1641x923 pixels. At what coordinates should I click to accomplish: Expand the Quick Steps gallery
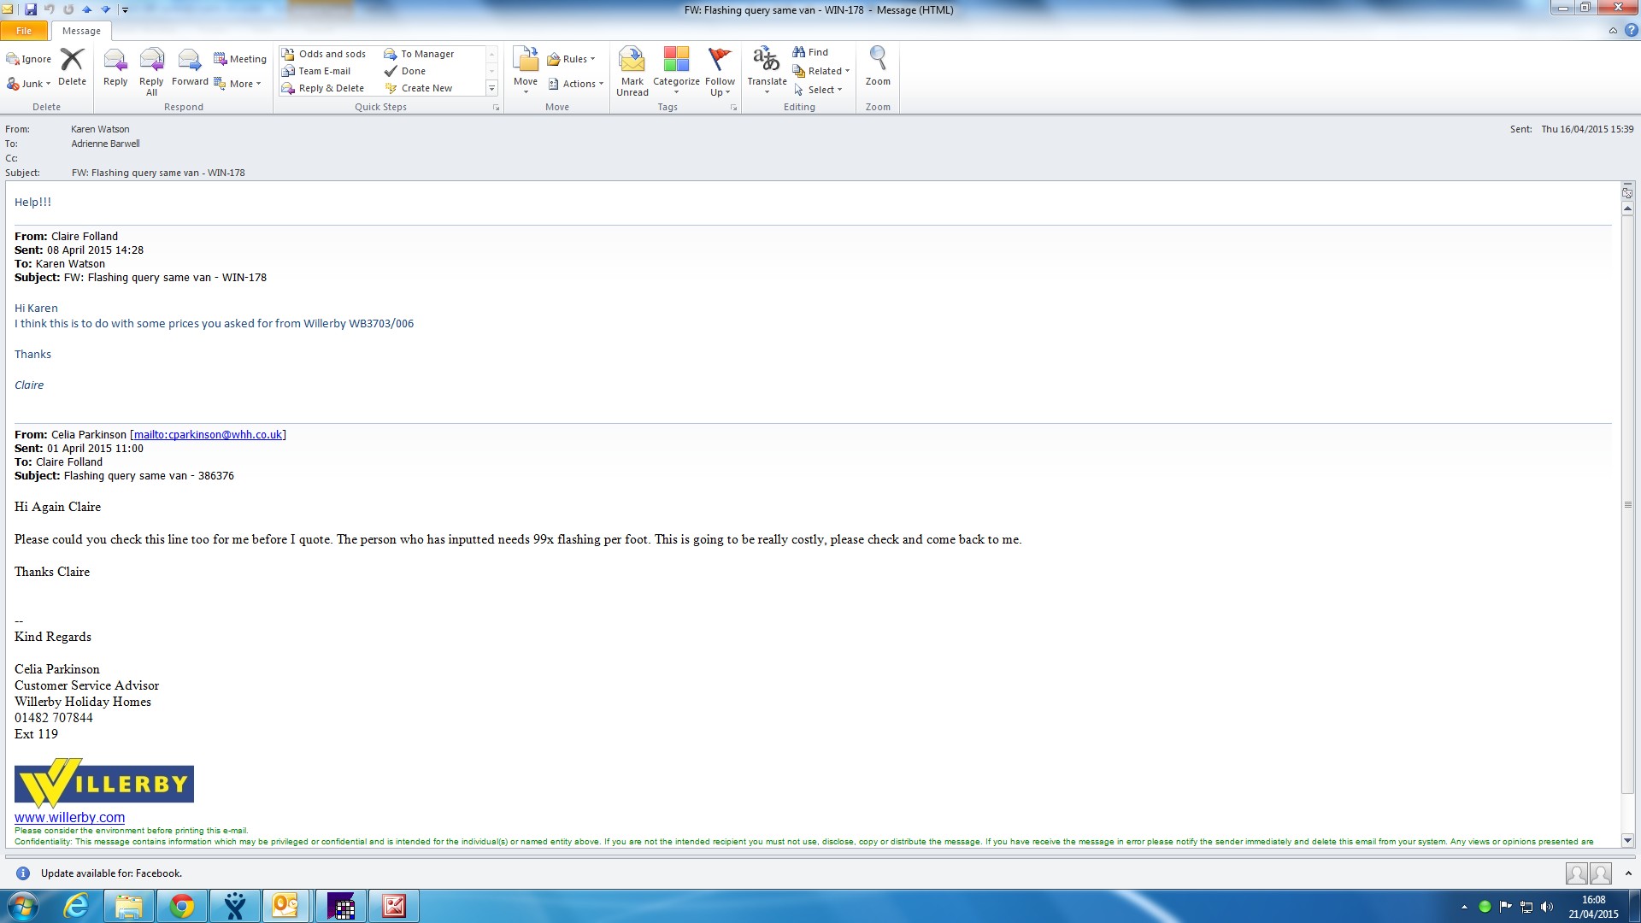(491, 89)
